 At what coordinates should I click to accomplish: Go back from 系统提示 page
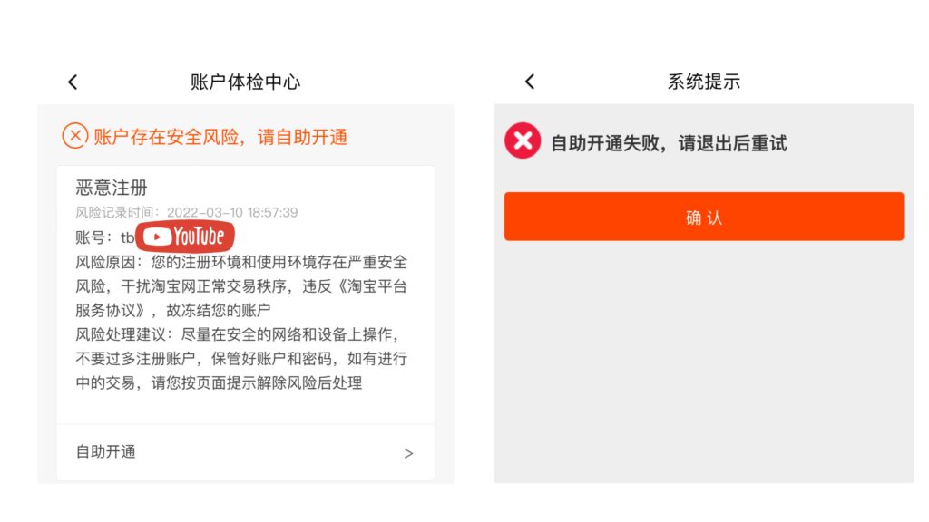(x=530, y=82)
